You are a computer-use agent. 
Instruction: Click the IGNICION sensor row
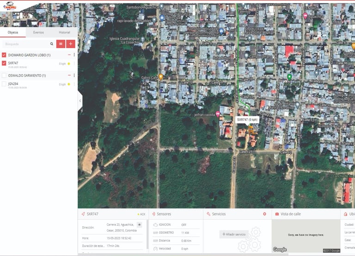pyautogui.click(x=176, y=225)
